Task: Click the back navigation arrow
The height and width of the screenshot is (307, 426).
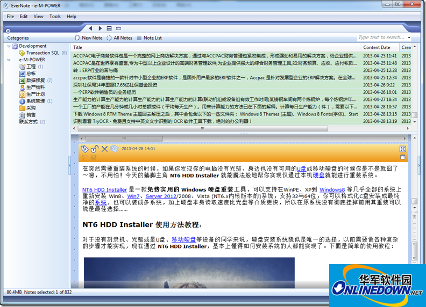Action: [90, 28]
